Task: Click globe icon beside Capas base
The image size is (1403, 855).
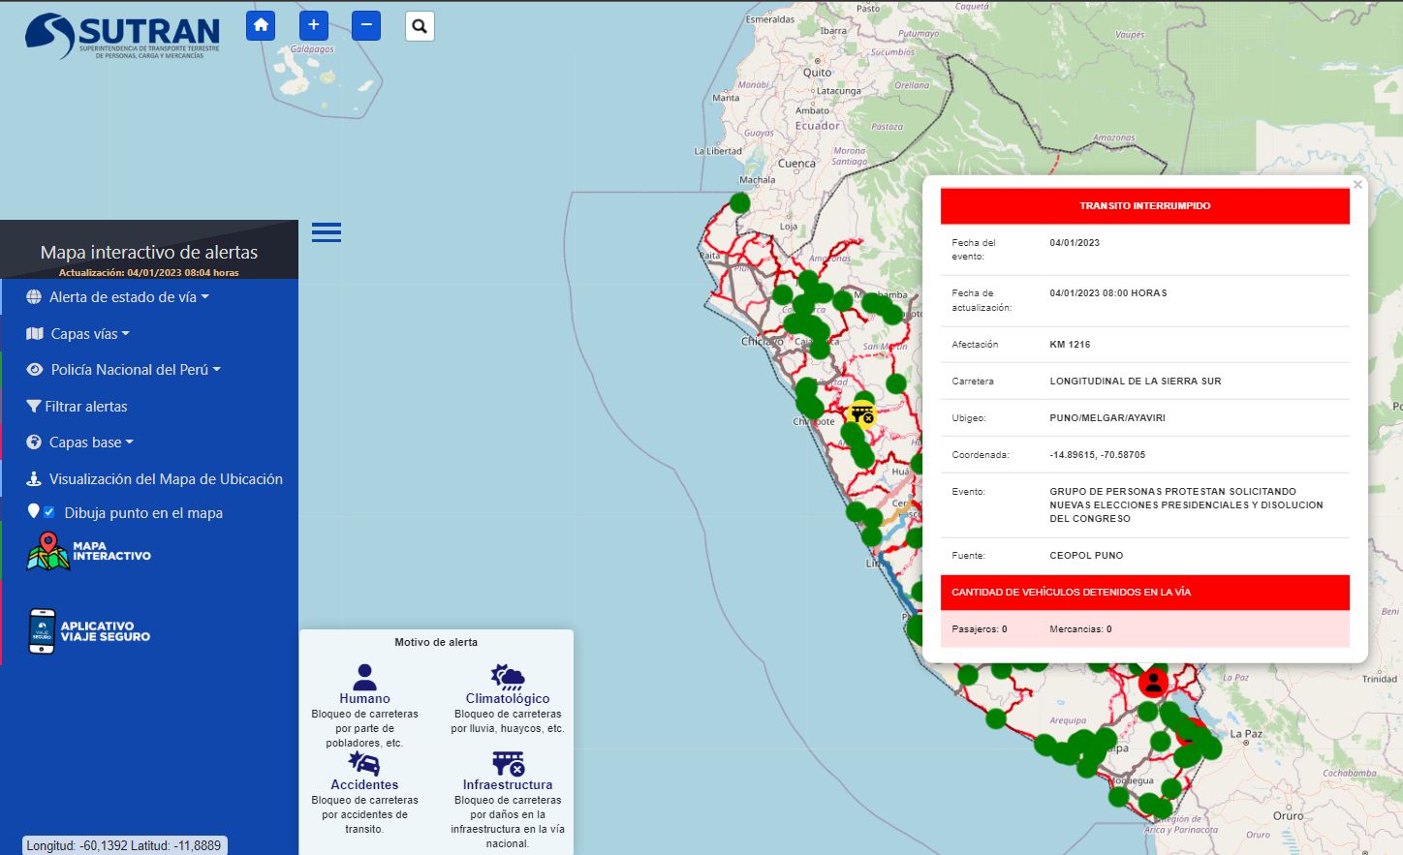Action: pos(34,443)
